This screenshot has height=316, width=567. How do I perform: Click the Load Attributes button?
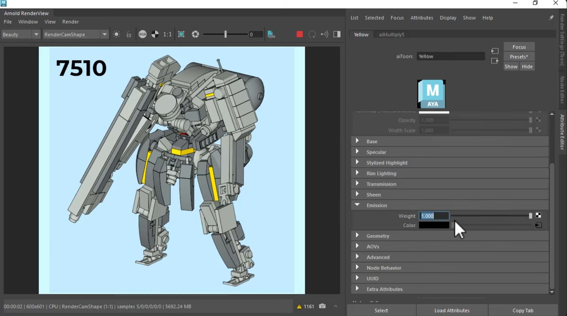click(x=452, y=310)
